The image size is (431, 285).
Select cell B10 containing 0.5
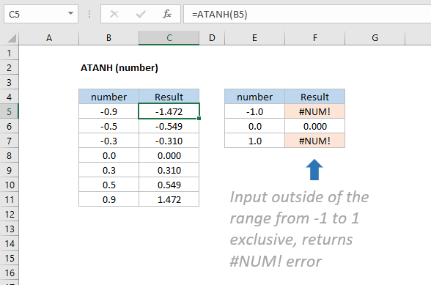coord(108,185)
